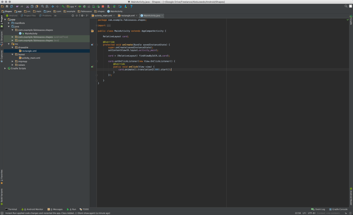Image resolution: width=353 pixels, height=215 pixels.
Task: Click the Cut scissors icon
Action: point(27,7)
